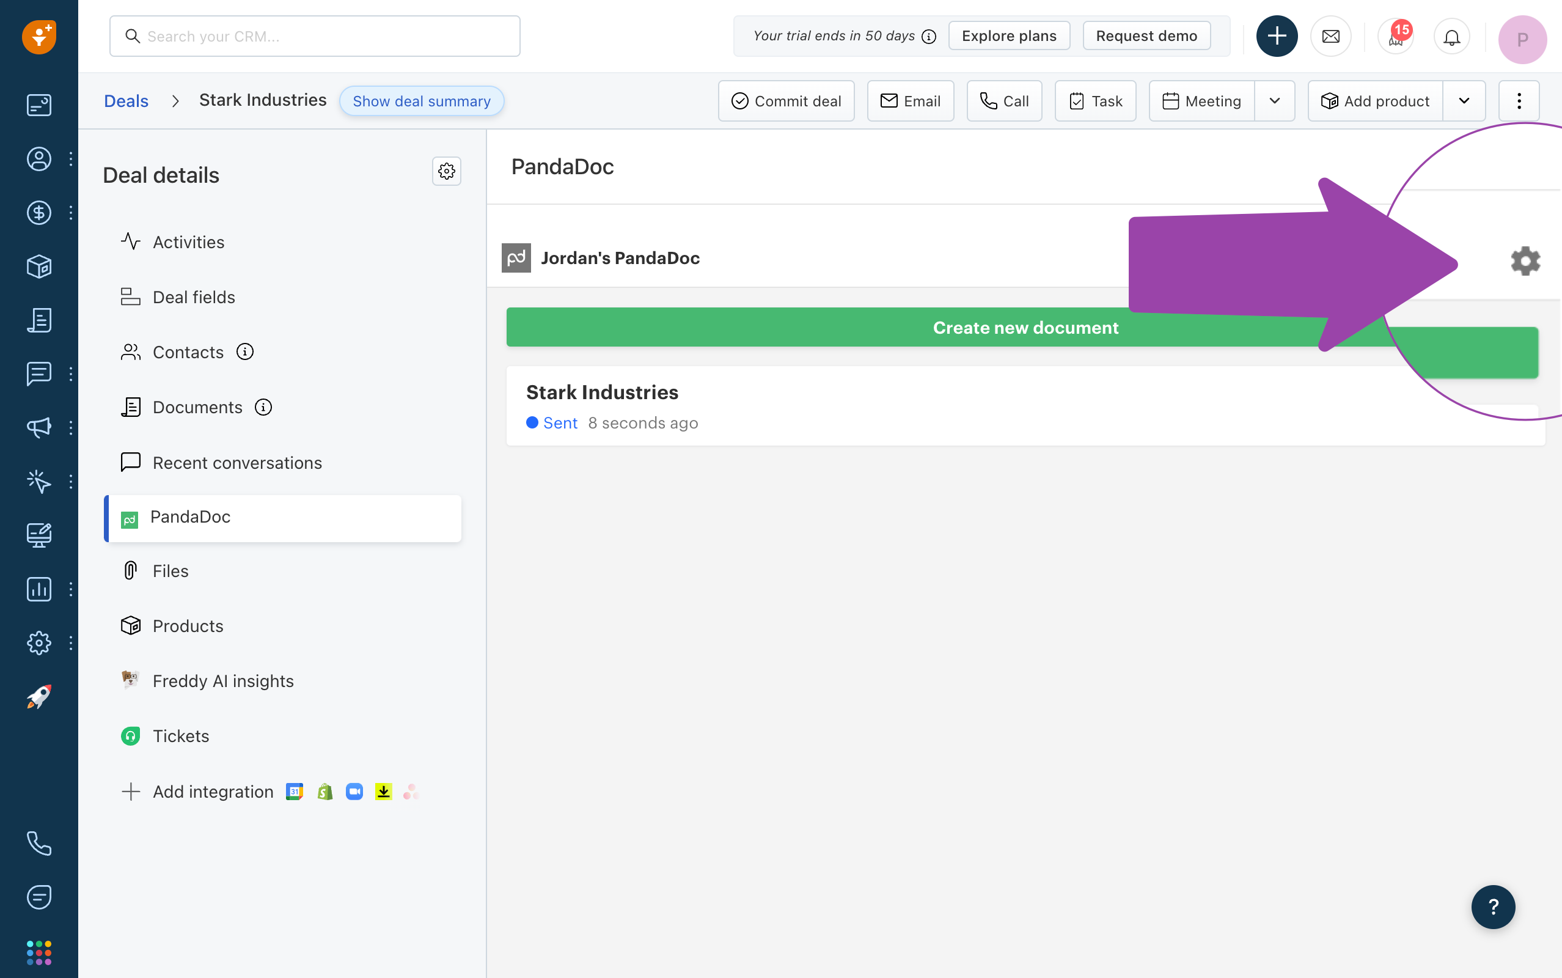
Task: Open PandaDoc settings via the gear icon
Action: pos(1526,260)
